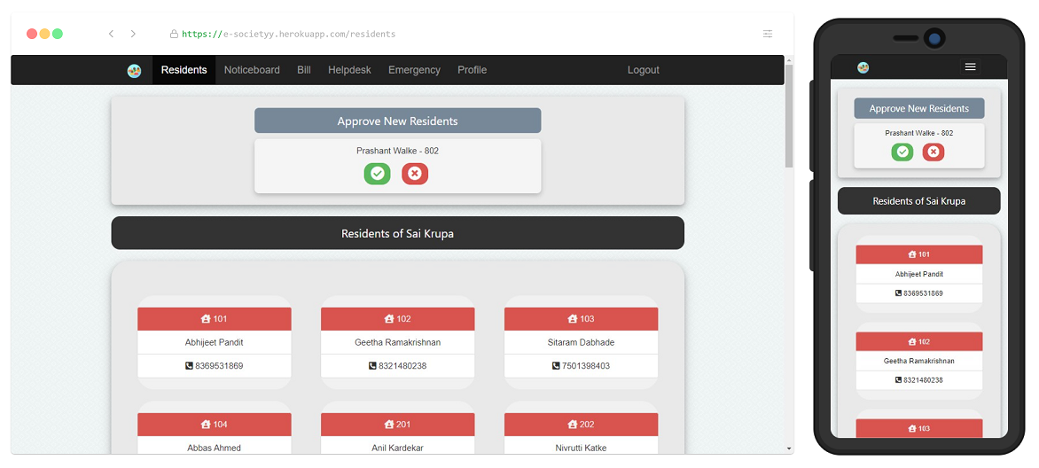Click house icon on flat 102 phone card
This screenshot has height=468, width=1039.
[x=911, y=342]
